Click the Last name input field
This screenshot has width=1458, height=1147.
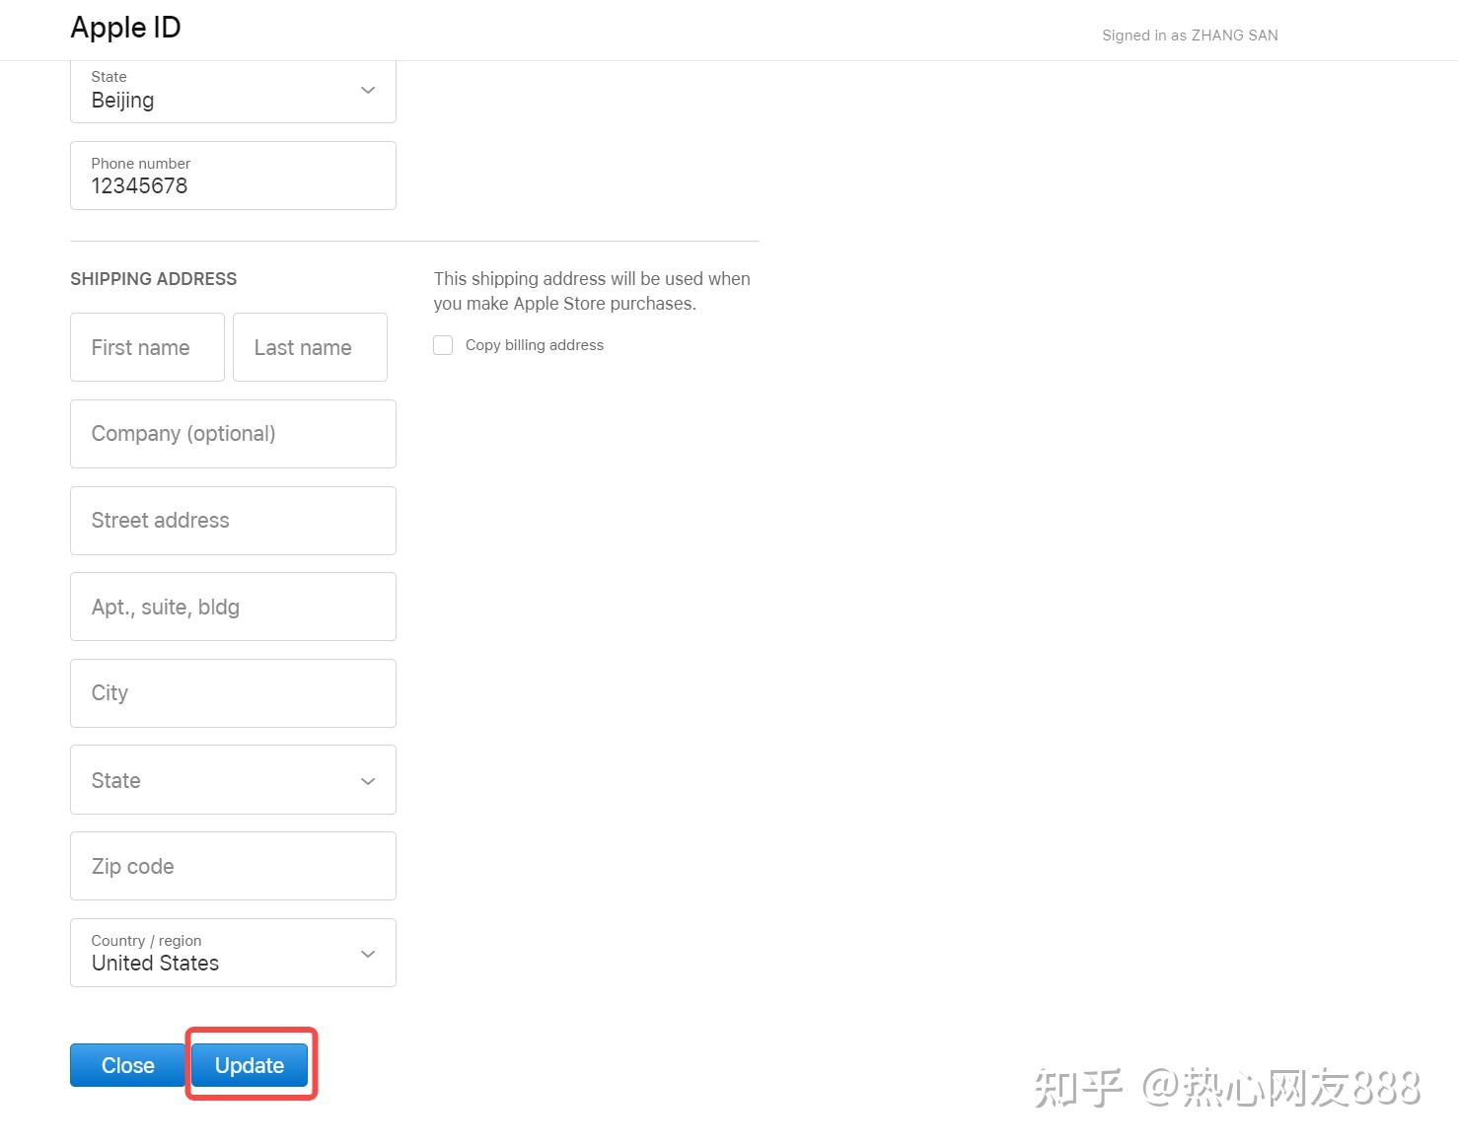pyautogui.click(x=310, y=347)
